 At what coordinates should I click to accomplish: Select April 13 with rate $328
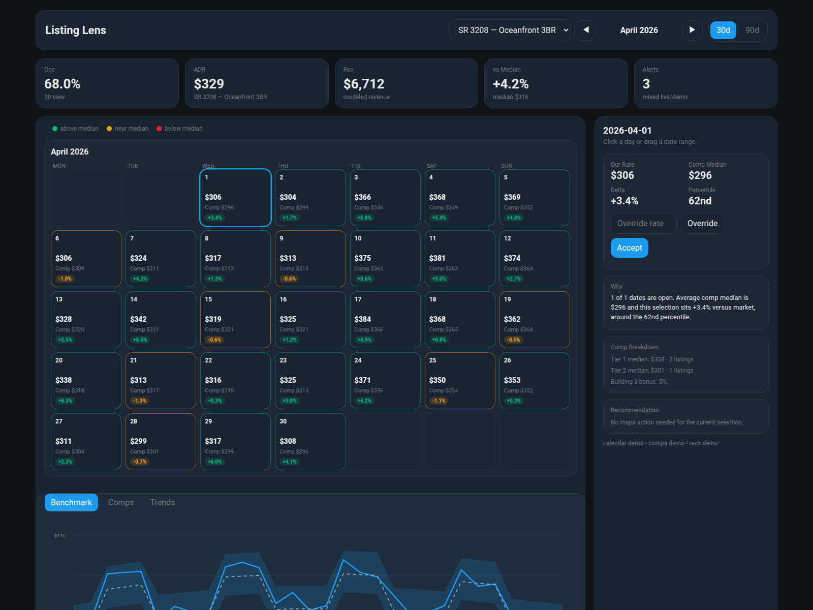[x=86, y=320]
